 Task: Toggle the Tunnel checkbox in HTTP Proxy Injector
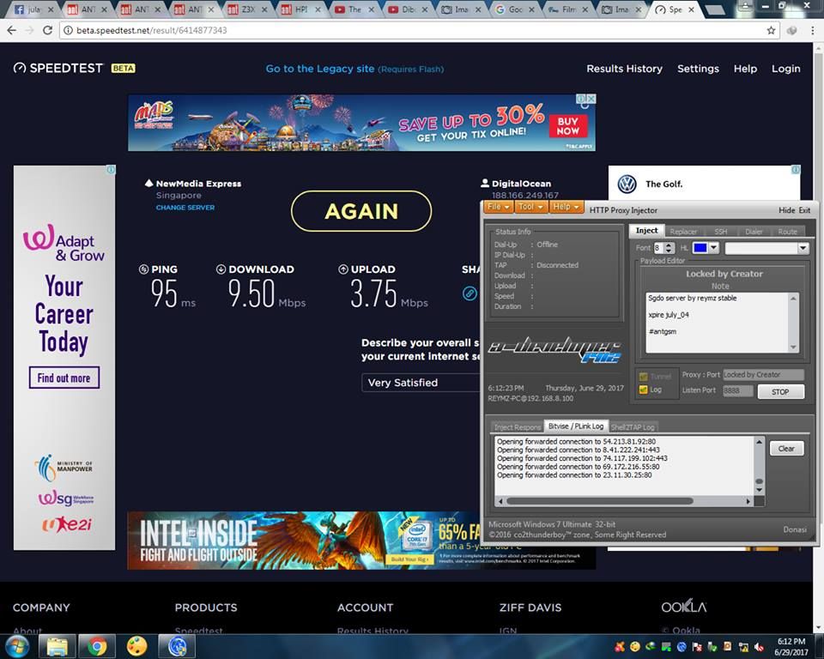pos(643,377)
